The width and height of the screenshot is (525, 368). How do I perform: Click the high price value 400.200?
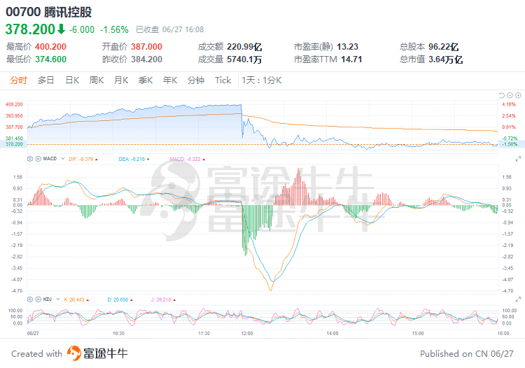[x=50, y=47]
